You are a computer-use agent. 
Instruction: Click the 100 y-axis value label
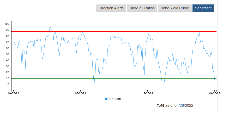tap(7, 24)
